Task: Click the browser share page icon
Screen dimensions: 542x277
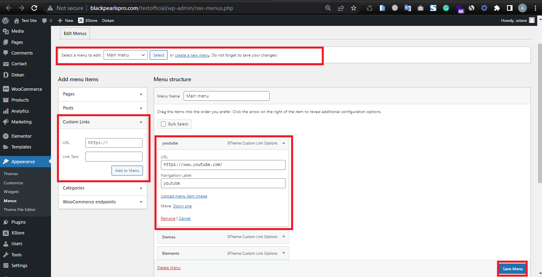Action: point(341,8)
